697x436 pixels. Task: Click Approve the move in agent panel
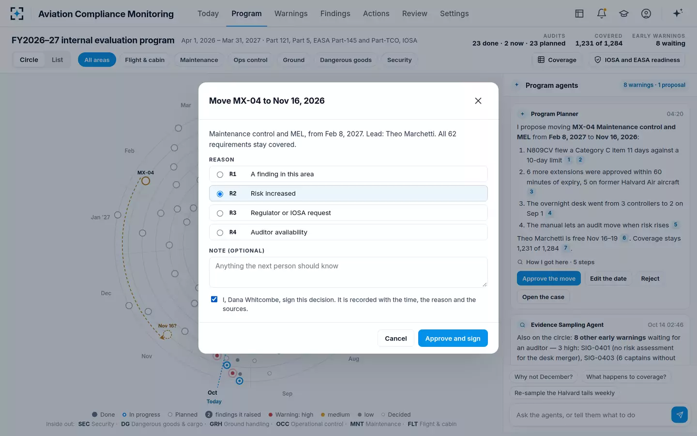549,279
